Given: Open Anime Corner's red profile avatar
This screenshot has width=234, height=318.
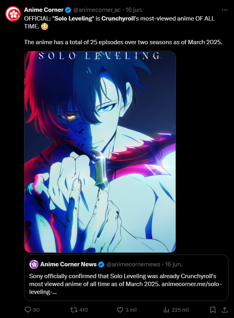Looking at the screenshot, I should tap(13, 13).
